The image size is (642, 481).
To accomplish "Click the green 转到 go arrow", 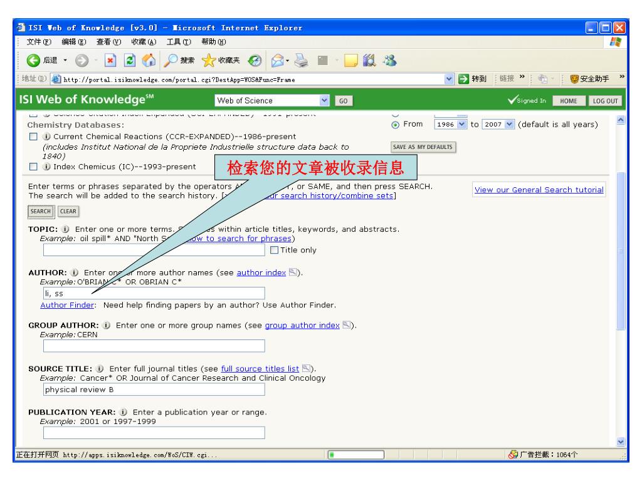I will 463,79.
